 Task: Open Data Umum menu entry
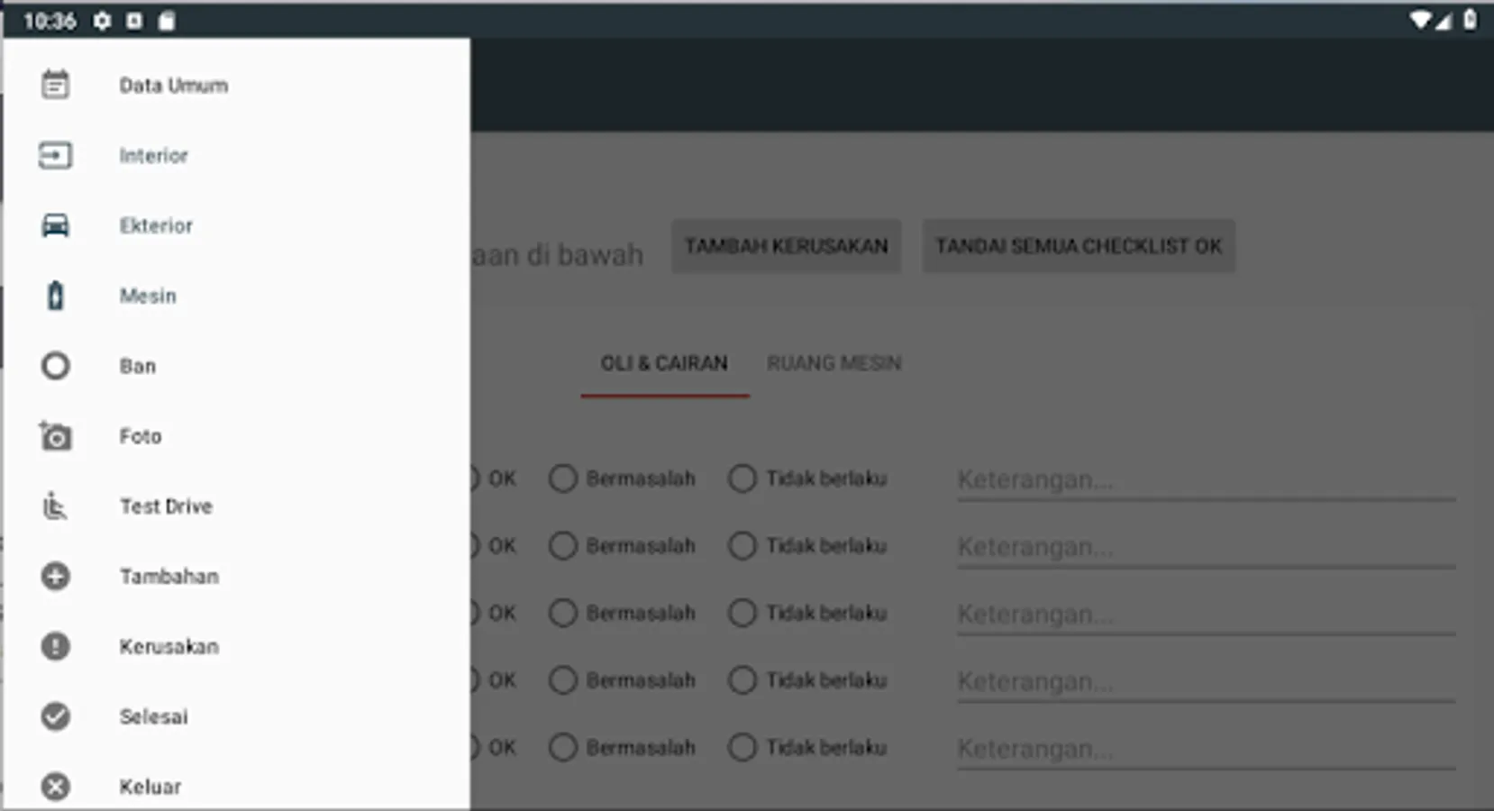[174, 86]
